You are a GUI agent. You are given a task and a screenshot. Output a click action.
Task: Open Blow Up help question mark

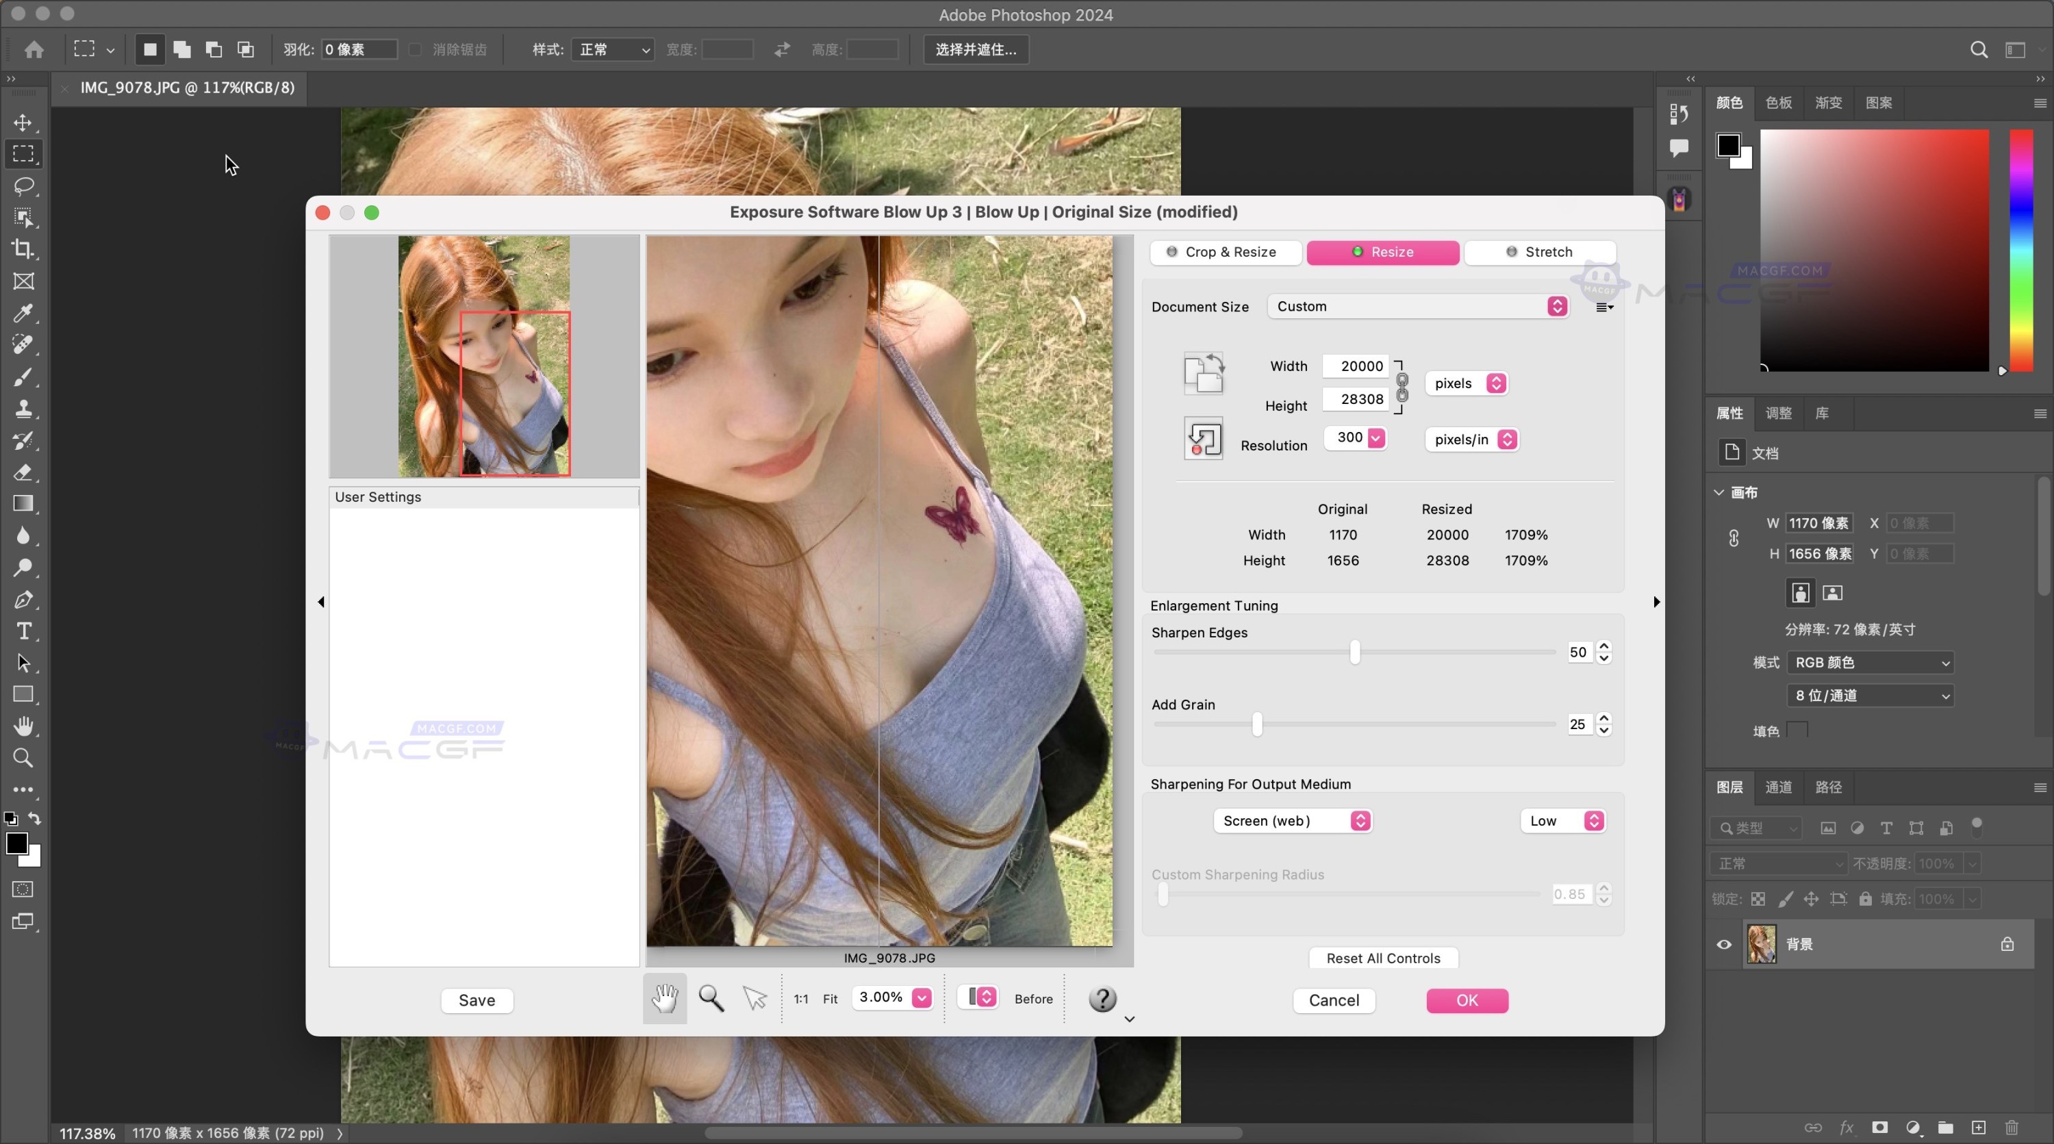pyautogui.click(x=1102, y=999)
